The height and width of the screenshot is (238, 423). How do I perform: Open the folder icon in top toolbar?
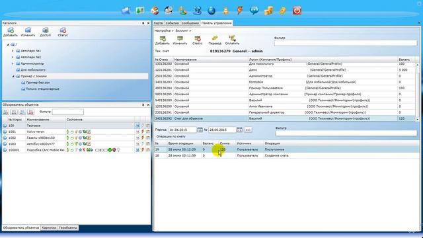click(x=126, y=11)
